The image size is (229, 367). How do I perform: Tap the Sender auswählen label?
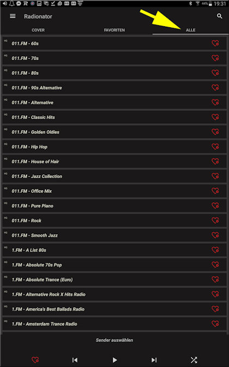[x=114, y=340]
